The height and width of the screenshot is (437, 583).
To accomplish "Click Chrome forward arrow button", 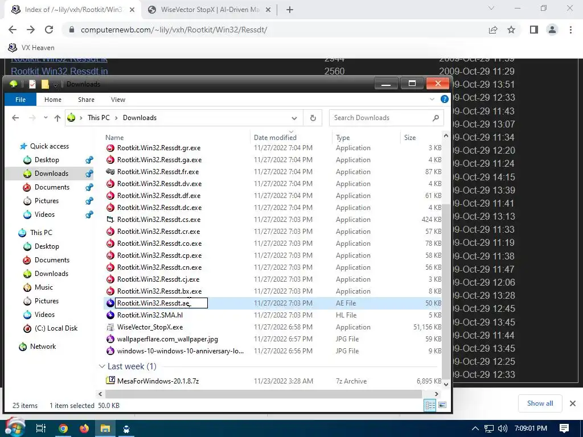I will (x=31, y=30).
